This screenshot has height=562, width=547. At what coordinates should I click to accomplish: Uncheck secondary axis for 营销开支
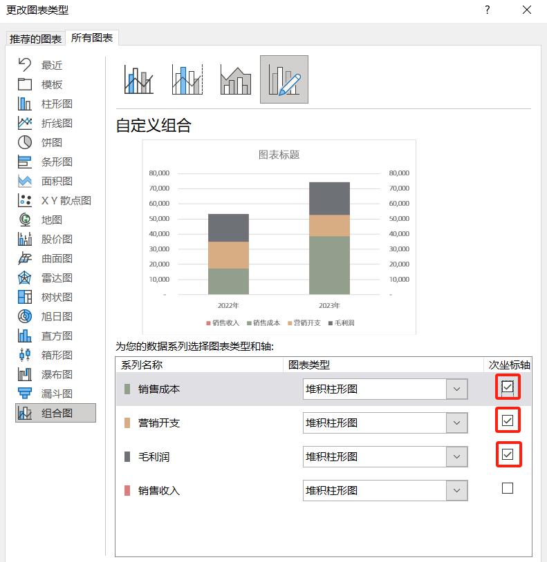[508, 420]
